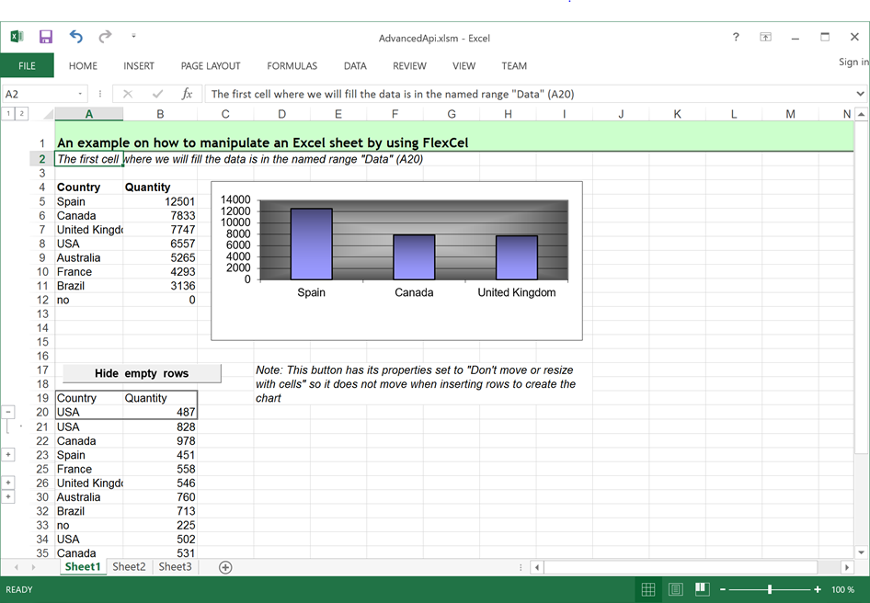Collapse the outline group at row 20
The width and height of the screenshot is (870, 603).
coord(8,413)
